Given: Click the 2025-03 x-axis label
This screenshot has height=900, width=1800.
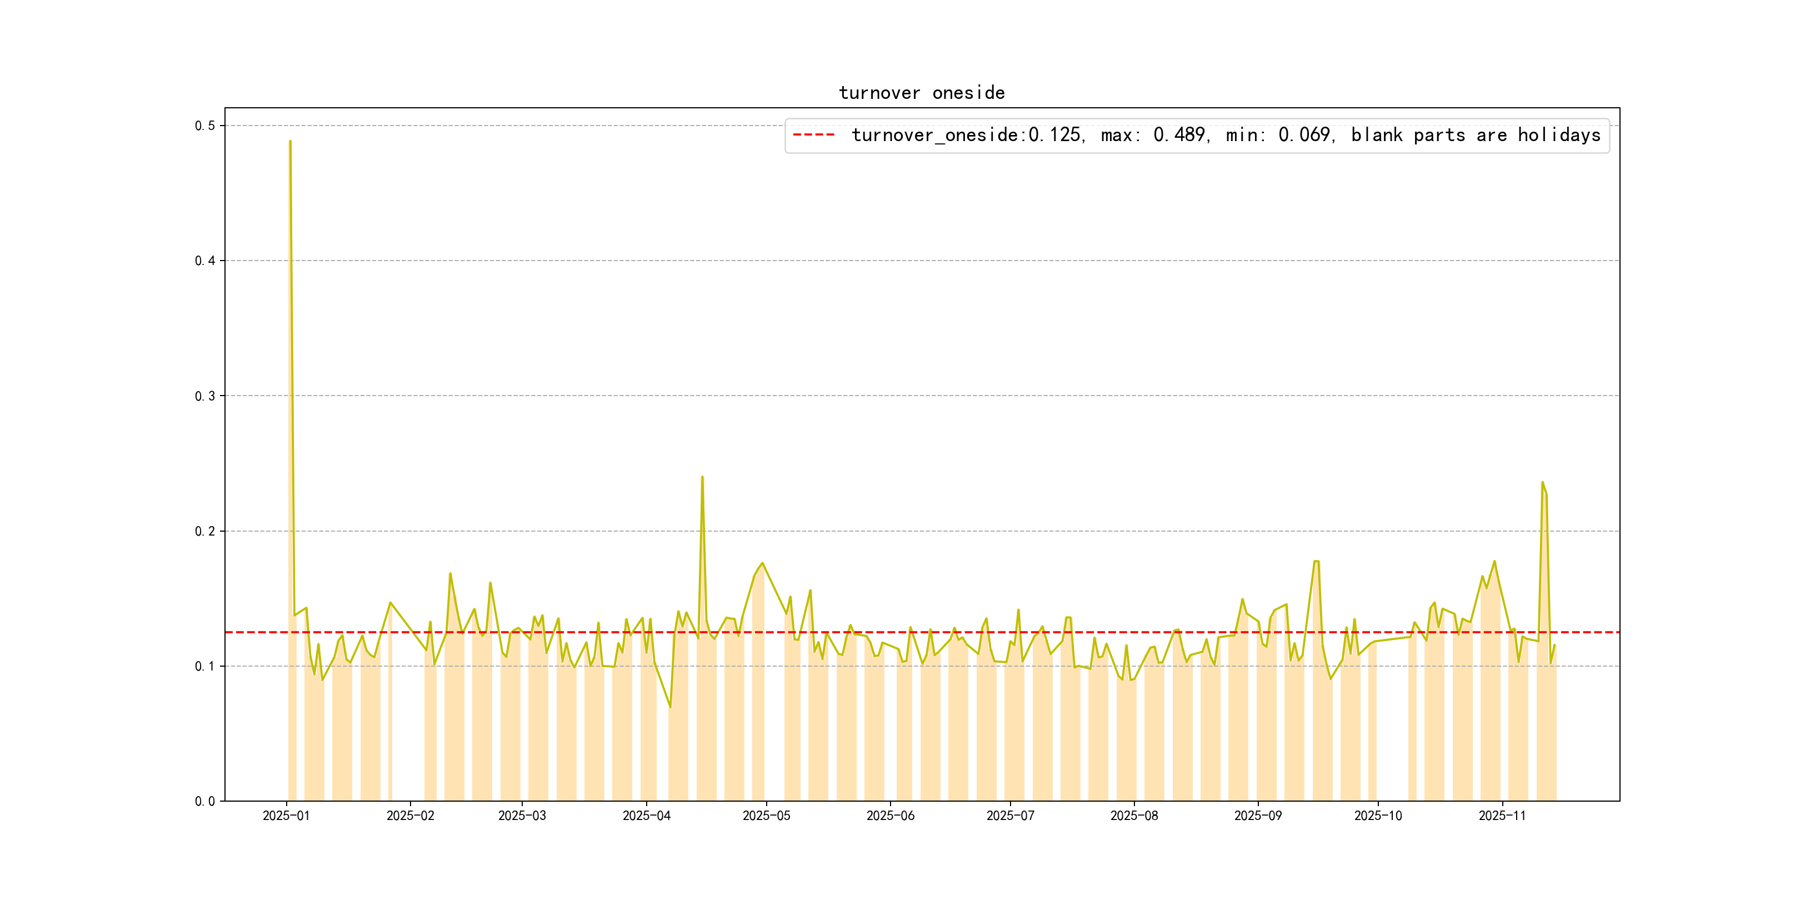Looking at the screenshot, I should [522, 816].
